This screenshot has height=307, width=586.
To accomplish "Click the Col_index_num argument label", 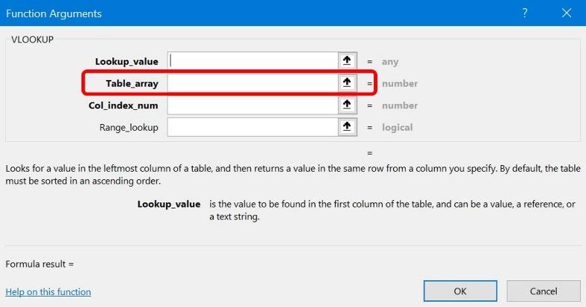I will (123, 105).
